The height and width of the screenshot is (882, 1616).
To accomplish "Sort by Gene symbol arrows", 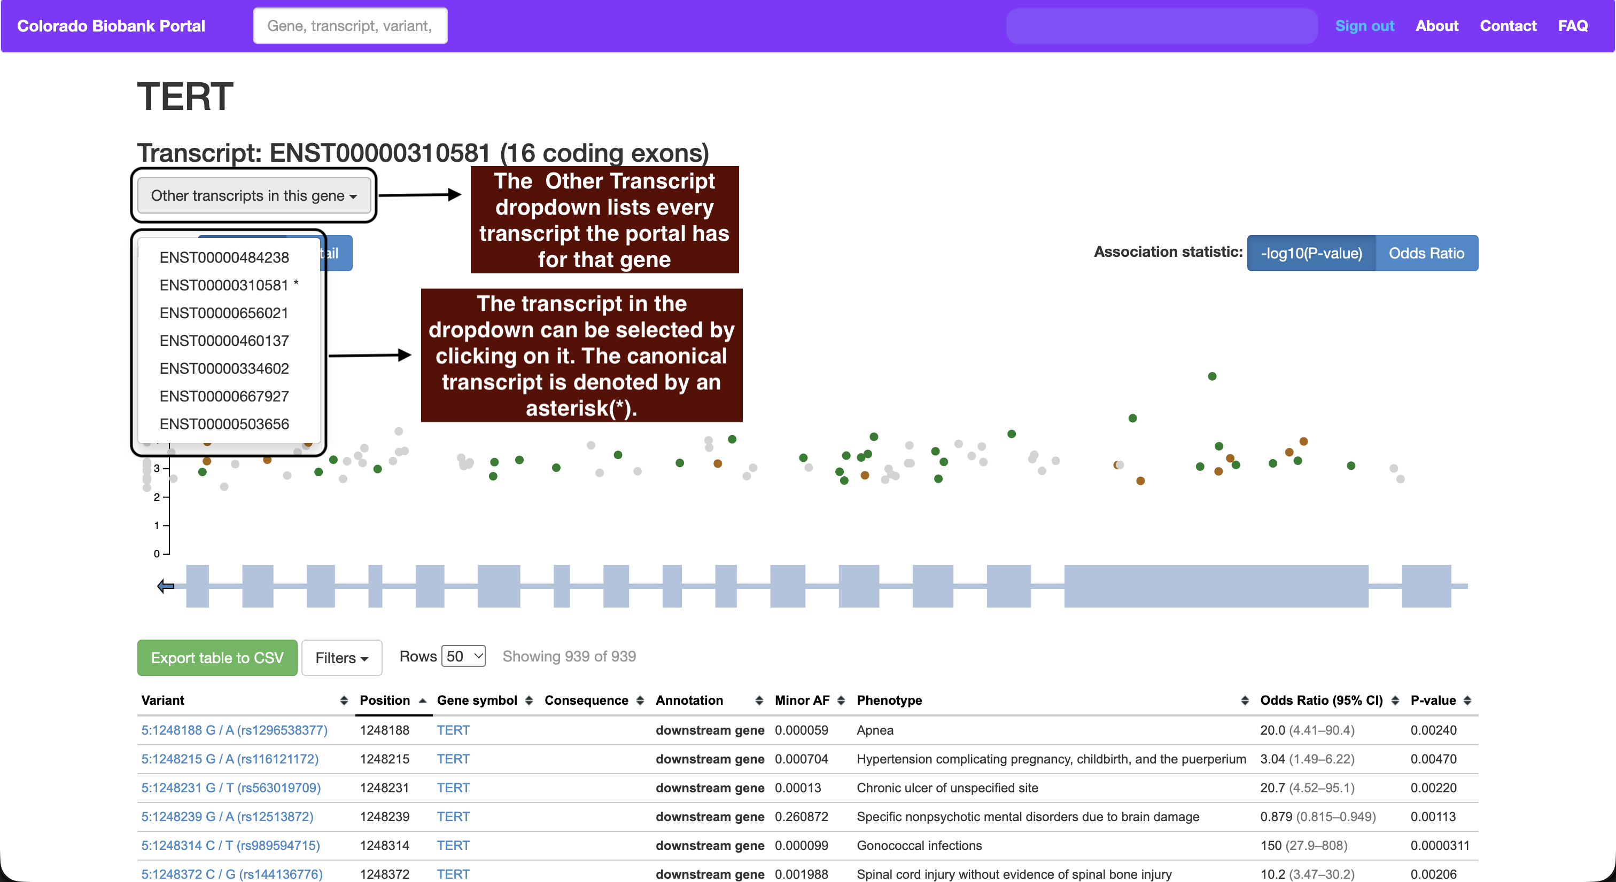I will pos(529,700).
